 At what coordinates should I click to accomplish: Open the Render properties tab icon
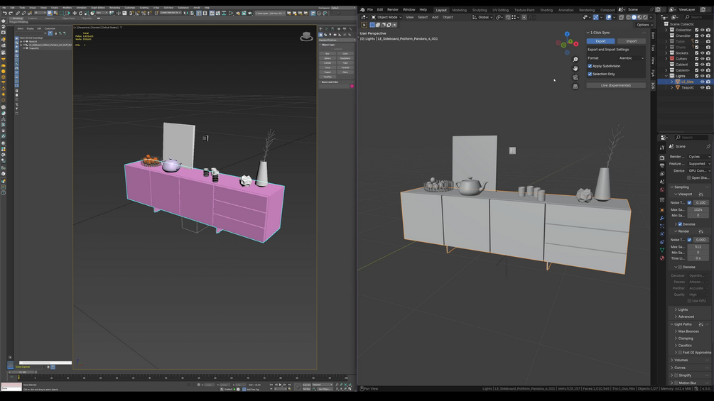(x=662, y=158)
